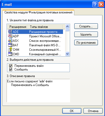Click the По умолчанию button
The width and height of the screenshot is (105, 116).
tap(86, 43)
